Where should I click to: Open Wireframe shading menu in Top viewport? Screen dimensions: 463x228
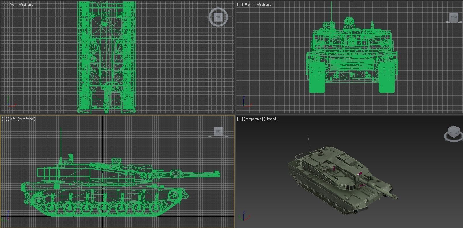(x=26, y=5)
